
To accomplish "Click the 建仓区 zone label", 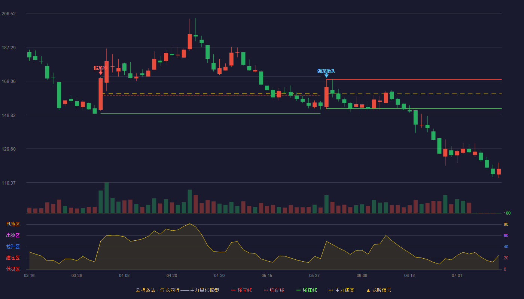I will coord(13,258).
